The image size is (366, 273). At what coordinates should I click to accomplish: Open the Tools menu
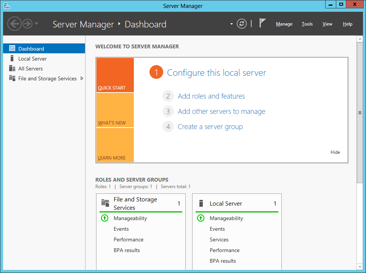(307, 24)
